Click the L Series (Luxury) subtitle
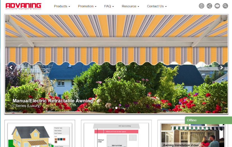 (x=26, y=106)
